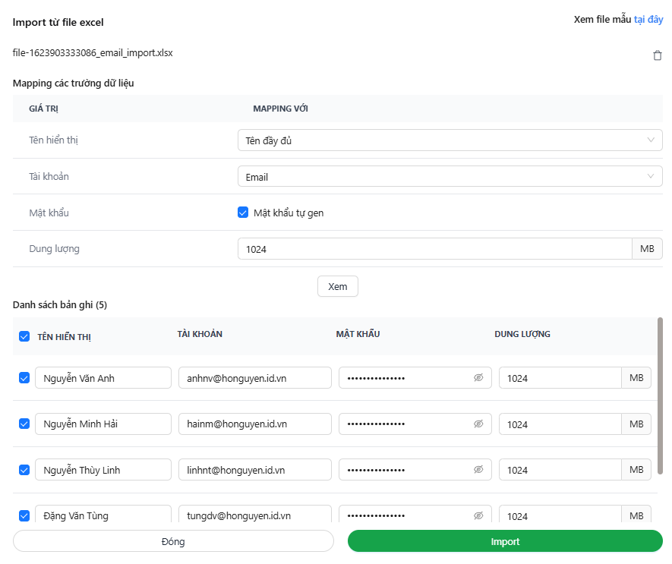Click the Xem button
672x564 pixels.
338,286
